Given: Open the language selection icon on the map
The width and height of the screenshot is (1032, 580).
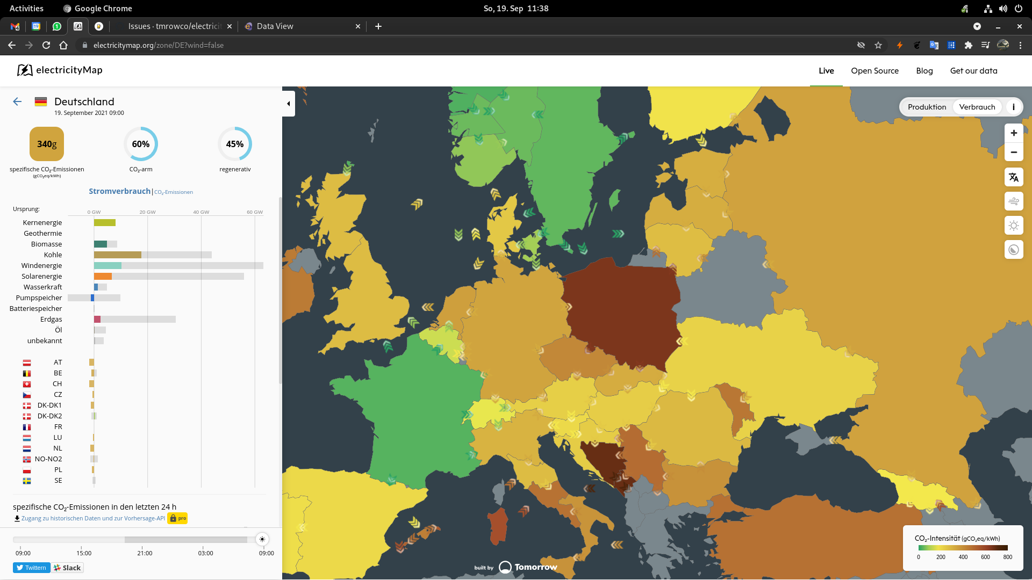Looking at the screenshot, I should click(x=1014, y=177).
